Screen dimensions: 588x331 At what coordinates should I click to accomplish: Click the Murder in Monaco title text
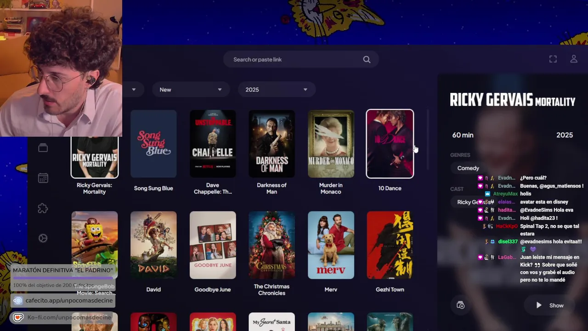[331, 188]
